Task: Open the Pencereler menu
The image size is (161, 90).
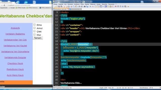Action: pyautogui.click(x=111, y=4)
